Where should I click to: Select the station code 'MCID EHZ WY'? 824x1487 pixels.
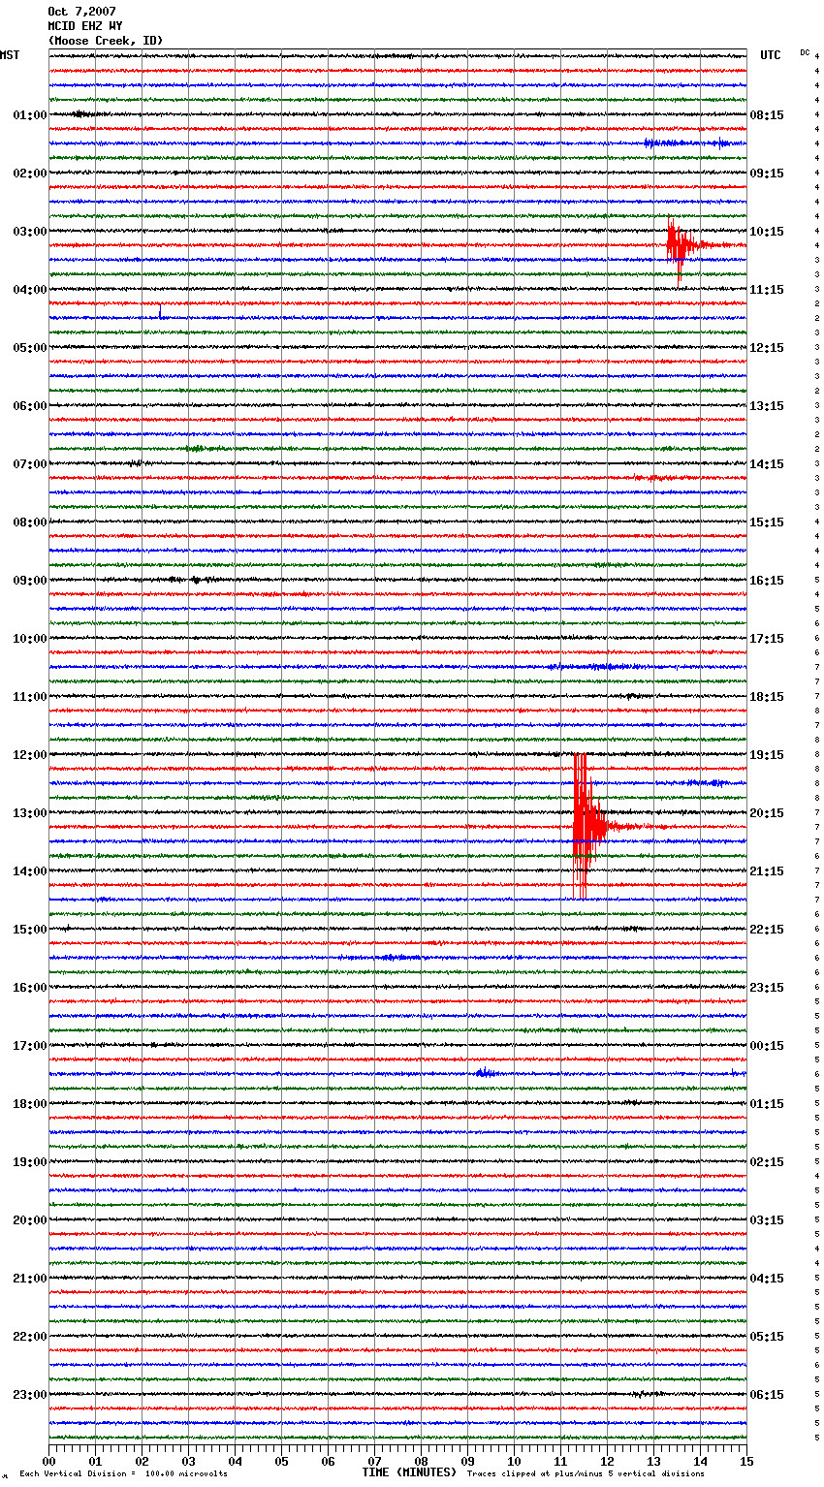tap(85, 26)
